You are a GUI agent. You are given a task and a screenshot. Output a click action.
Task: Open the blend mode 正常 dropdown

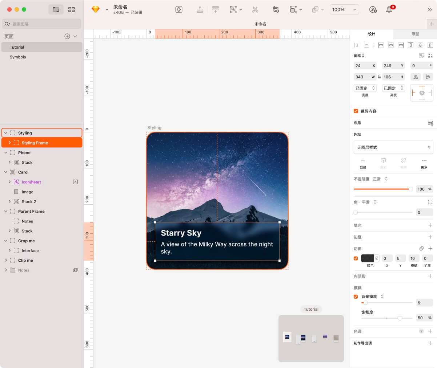pos(380,179)
